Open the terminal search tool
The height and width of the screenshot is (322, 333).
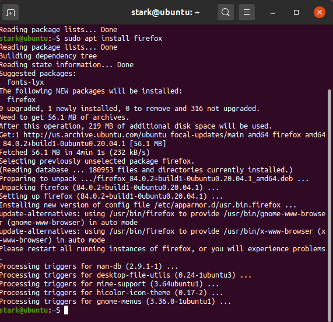tap(226, 12)
